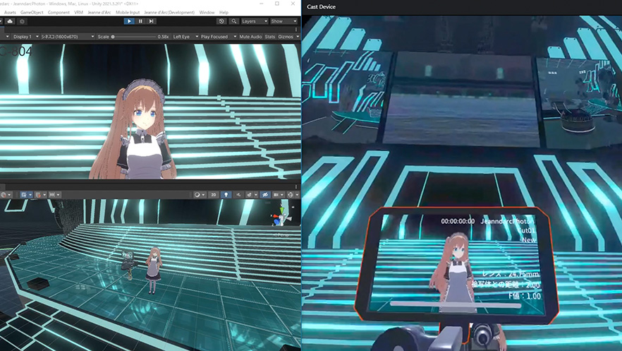The height and width of the screenshot is (351, 622).
Task: Toggle 2D scene view mode
Action: coord(213,194)
